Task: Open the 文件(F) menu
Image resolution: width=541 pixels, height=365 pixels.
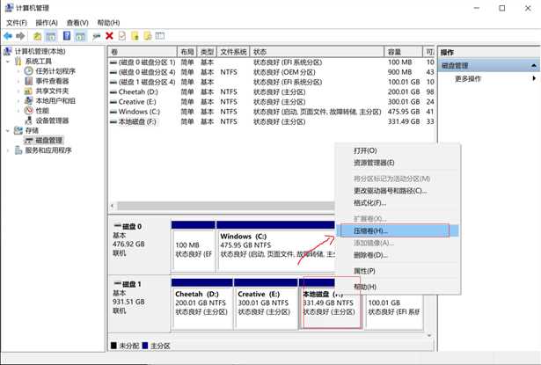Action: click(x=17, y=23)
